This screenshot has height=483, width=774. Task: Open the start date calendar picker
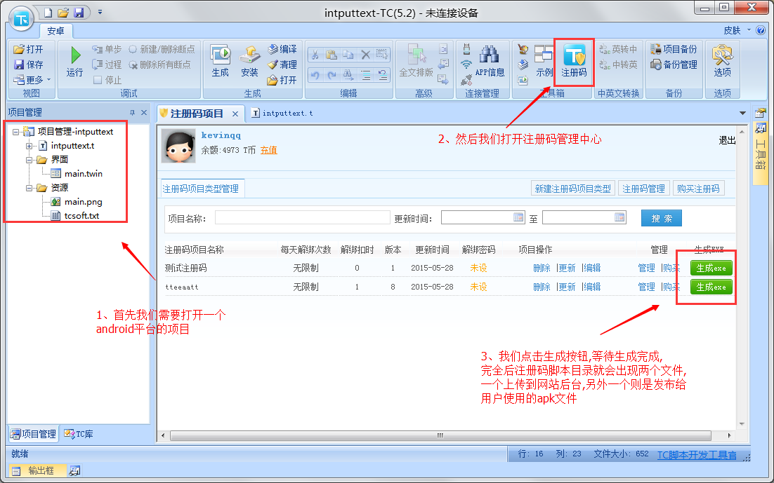click(518, 218)
